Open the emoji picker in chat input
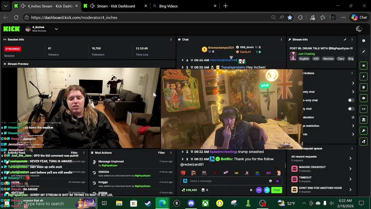This screenshot has width=371, height=209. (270, 181)
